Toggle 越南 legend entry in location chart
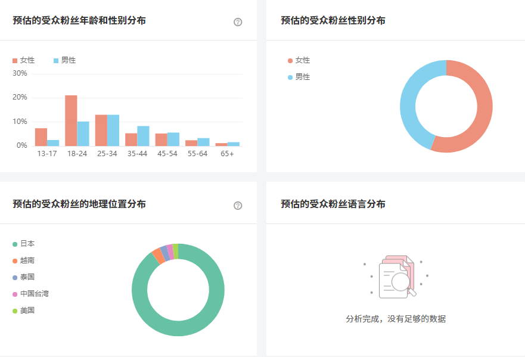Image resolution: width=525 pixels, height=357 pixels. point(24,260)
